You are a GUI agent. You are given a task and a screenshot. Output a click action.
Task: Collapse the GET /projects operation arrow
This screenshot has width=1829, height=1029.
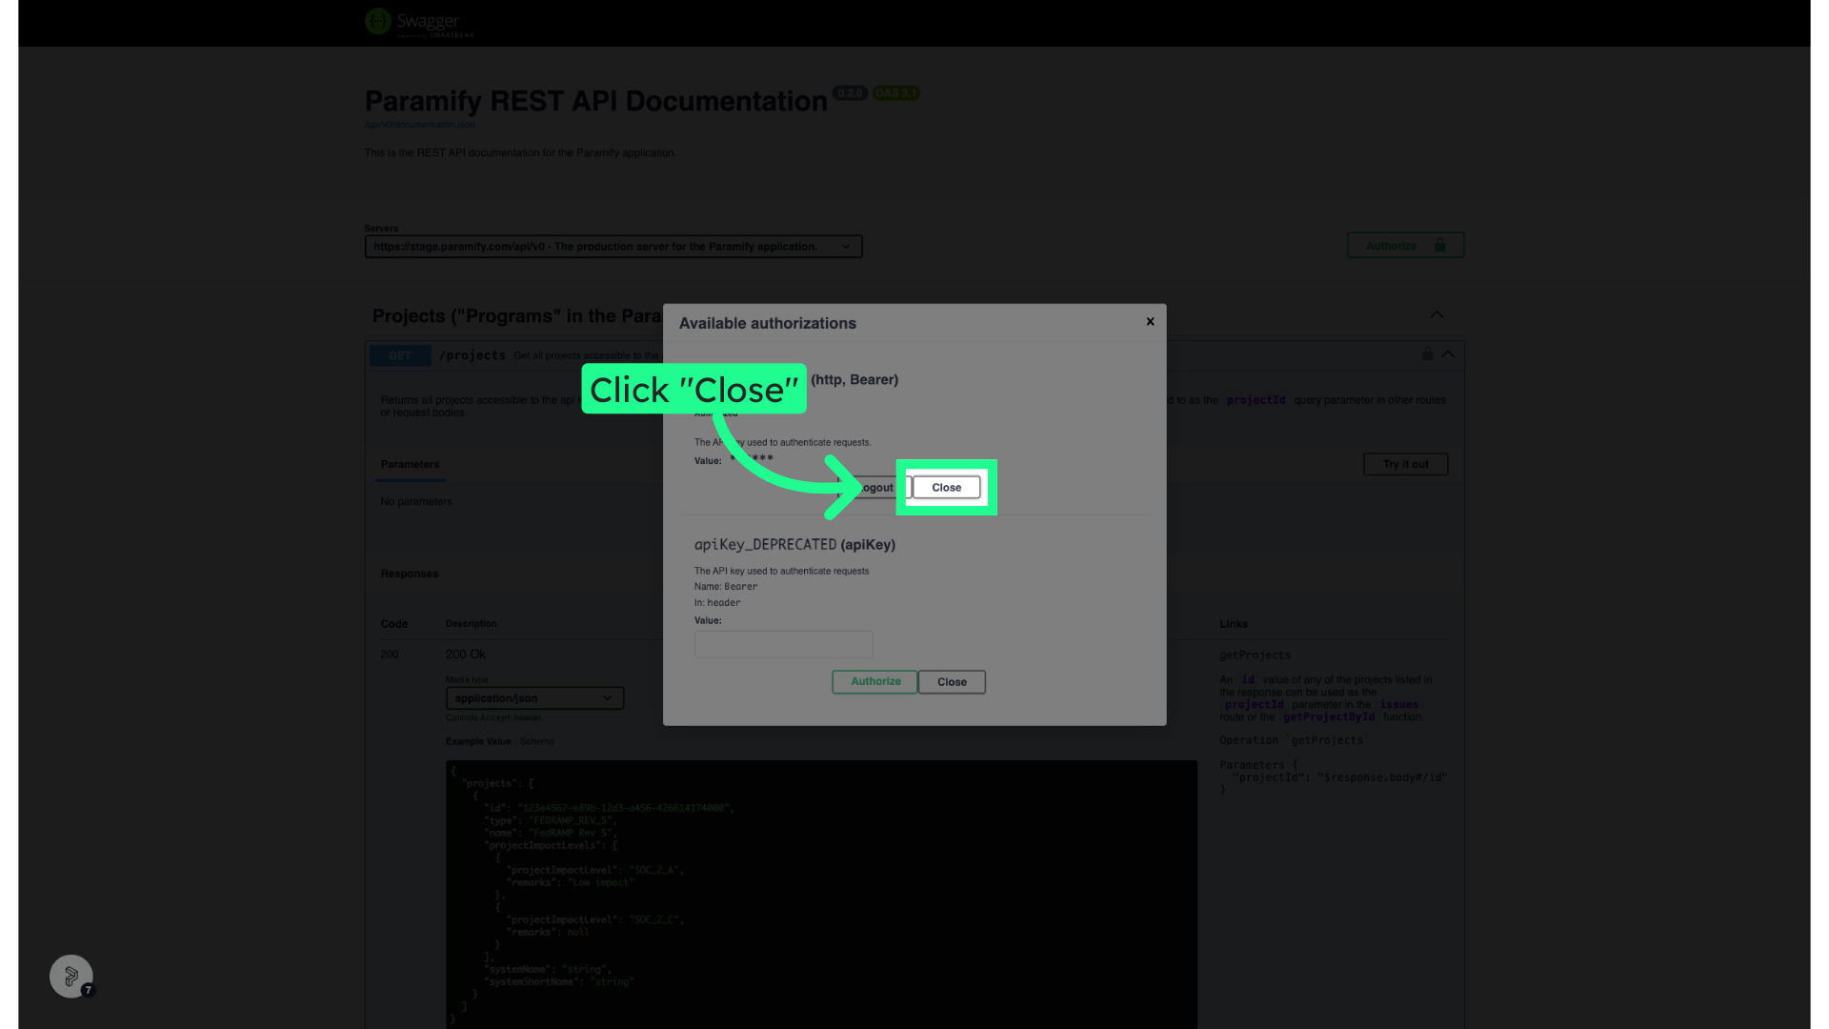pyautogui.click(x=1448, y=354)
